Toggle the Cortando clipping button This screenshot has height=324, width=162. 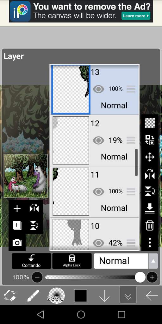point(31,261)
